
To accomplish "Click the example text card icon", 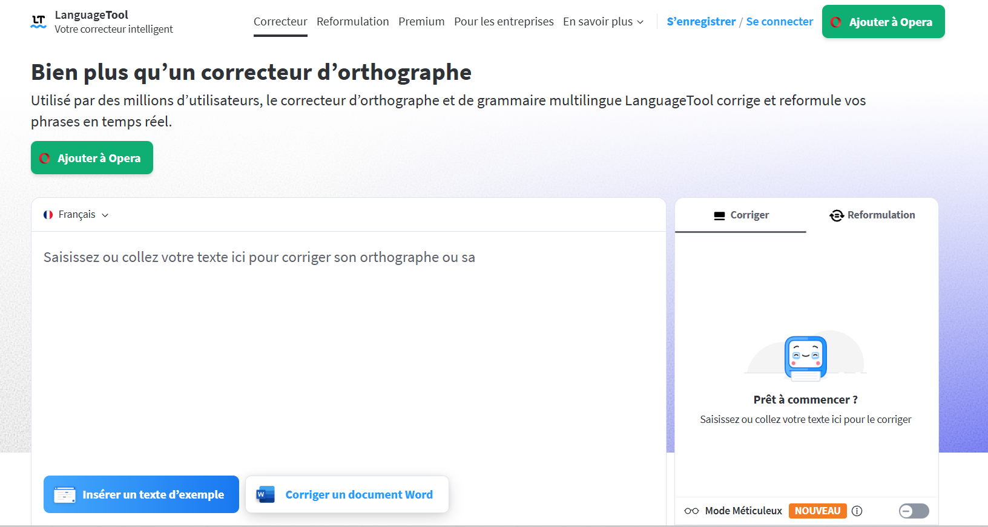I will (x=65, y=494).
